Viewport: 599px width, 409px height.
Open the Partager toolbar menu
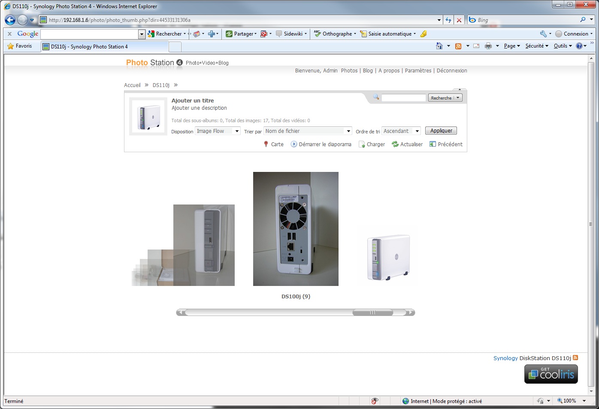241,33
